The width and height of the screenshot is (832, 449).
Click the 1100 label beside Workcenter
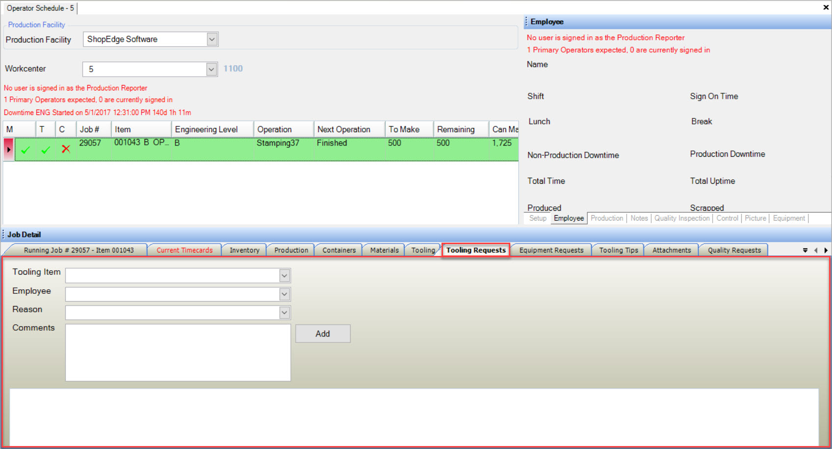233,69
